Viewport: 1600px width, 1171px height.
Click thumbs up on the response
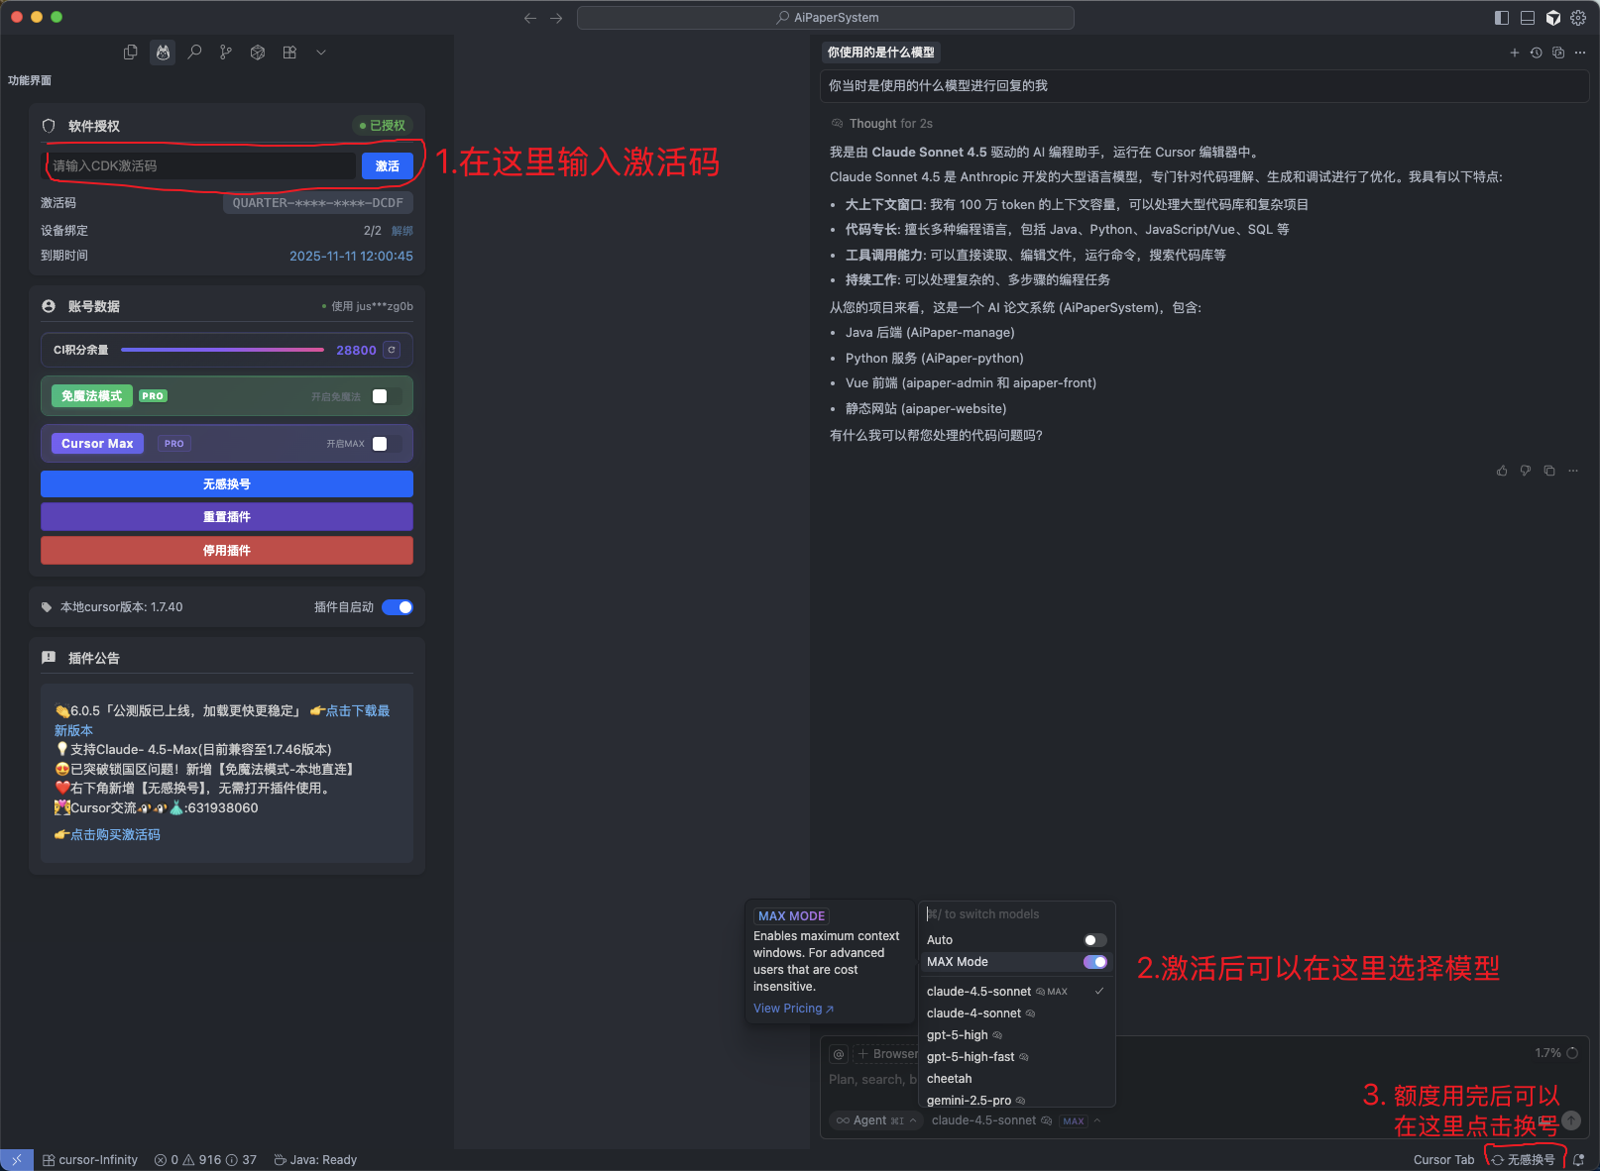pyautogui.click(x=1502, y=471)
